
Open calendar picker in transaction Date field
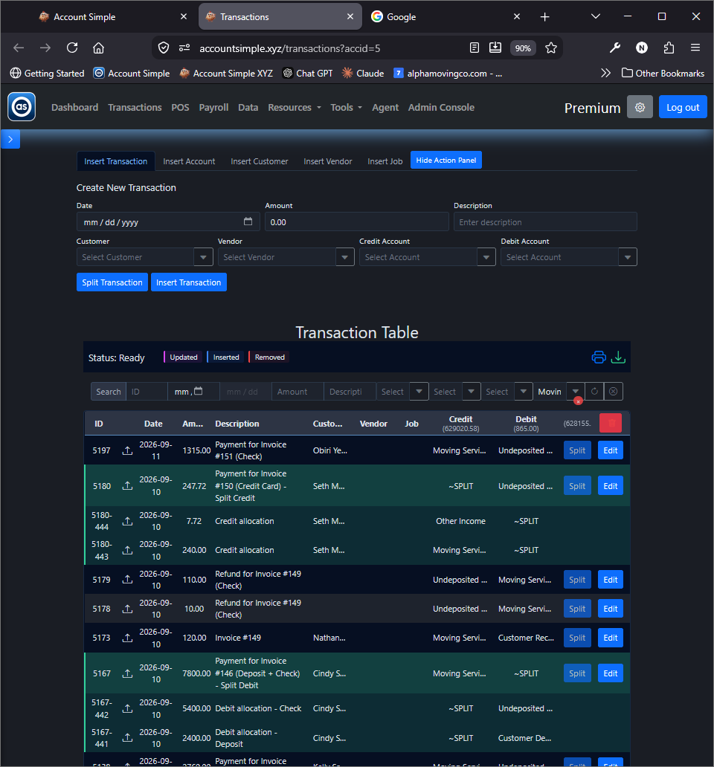[x=248, y=221]
